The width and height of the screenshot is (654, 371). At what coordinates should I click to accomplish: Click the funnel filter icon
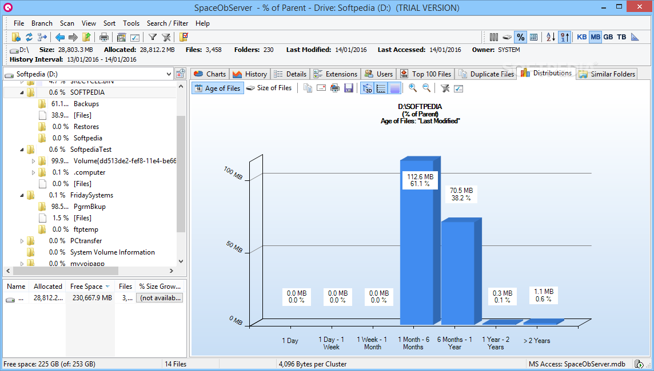pyautogui.click(x=153, y=37)
